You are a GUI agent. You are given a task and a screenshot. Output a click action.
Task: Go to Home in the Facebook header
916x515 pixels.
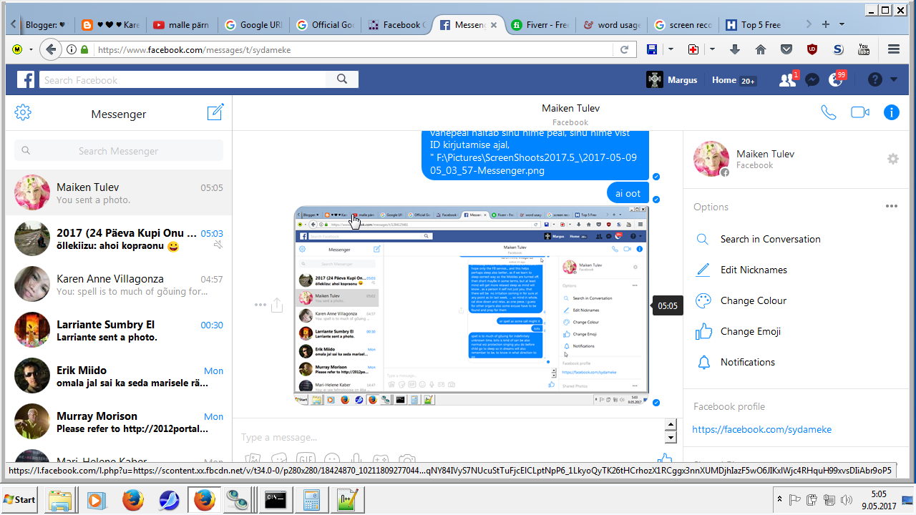click(724, 80)
